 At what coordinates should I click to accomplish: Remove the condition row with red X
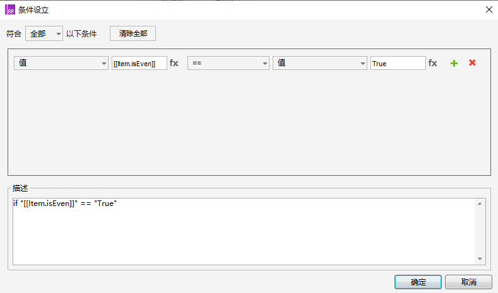tap(472, 63)
